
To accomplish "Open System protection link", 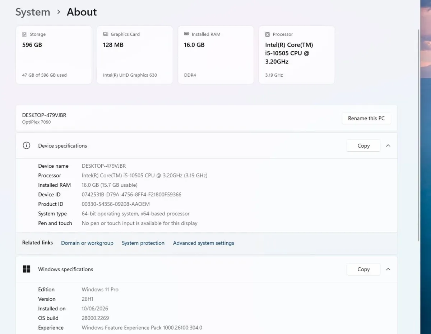I will (x=143, y=243).
